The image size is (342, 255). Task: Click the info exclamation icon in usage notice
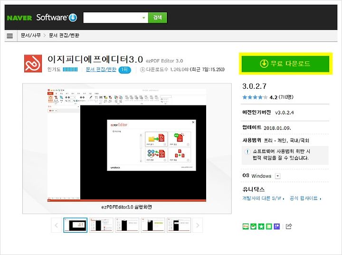(247, 151)
